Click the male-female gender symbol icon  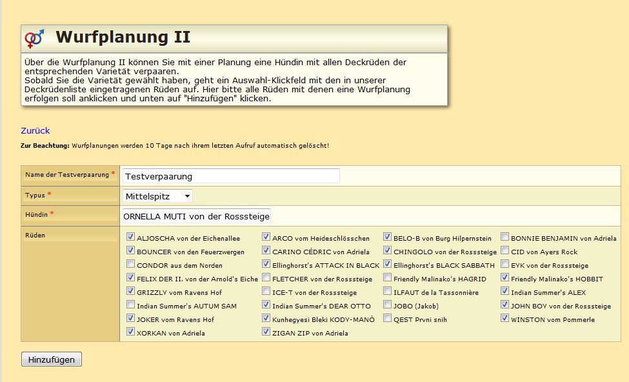34,38
